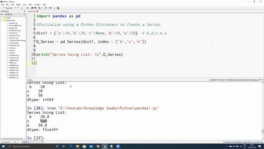The image size is (264, 149).
Task: Open the Help menu
Action: (44, 5)
